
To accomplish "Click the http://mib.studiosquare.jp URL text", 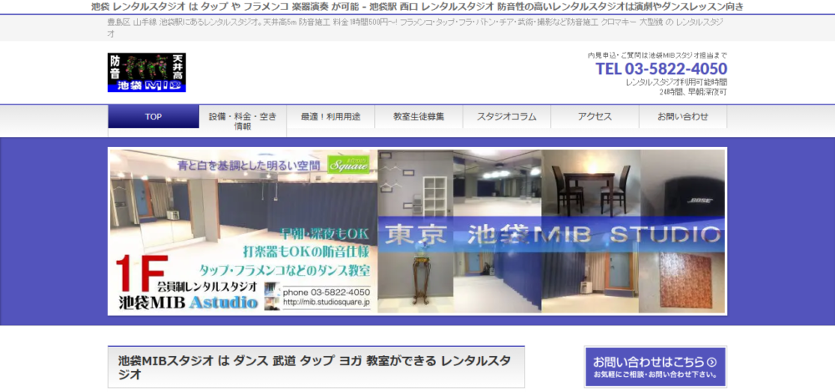I will 326,303.
